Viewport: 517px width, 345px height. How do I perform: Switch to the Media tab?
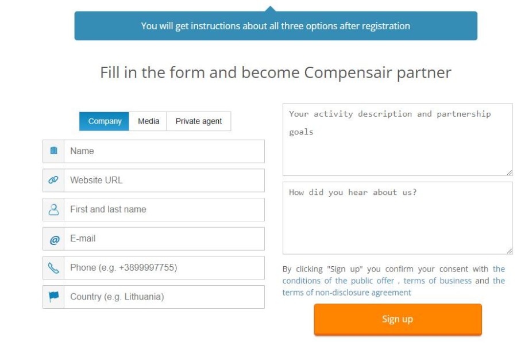click(x=148, y=121)
